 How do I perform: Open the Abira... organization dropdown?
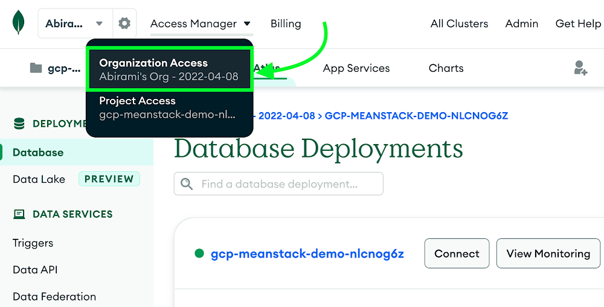click(75, 24)
